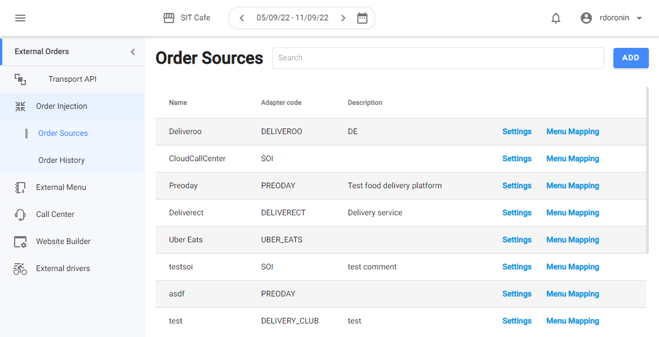Screen dimensions: 659x337
Task: Open Settings for the Deliveroo source
Action: (516, 132)
